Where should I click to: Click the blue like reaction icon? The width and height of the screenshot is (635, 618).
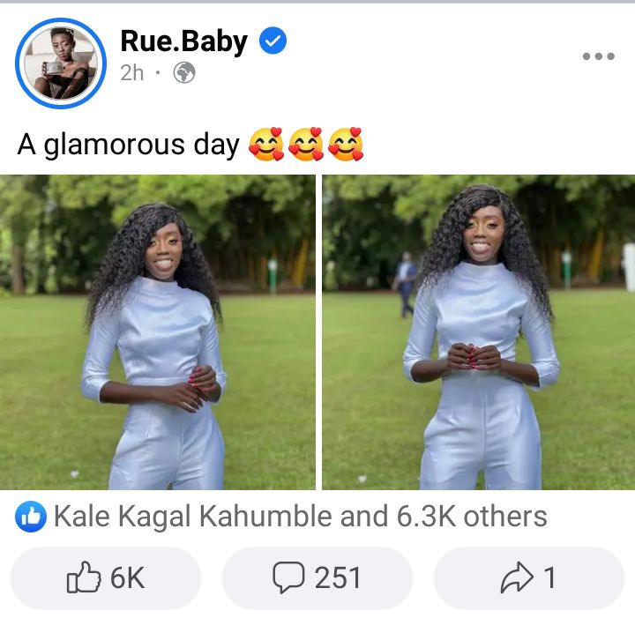[x=31, y=517]
